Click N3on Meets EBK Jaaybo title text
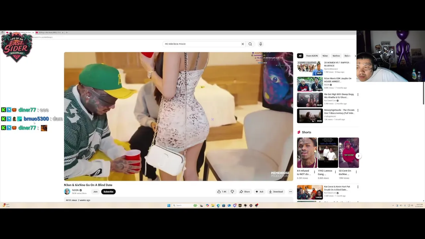Screen dimensions: 425x239 (338, 80)
